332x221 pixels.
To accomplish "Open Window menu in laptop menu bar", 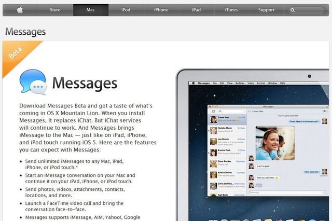I will point(272,83).
